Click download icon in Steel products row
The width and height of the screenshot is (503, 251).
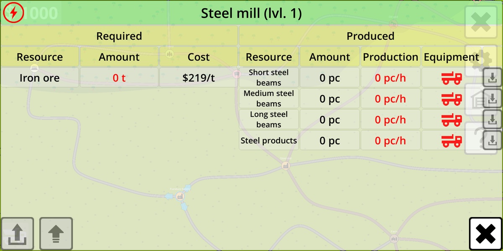coord(493,140)
